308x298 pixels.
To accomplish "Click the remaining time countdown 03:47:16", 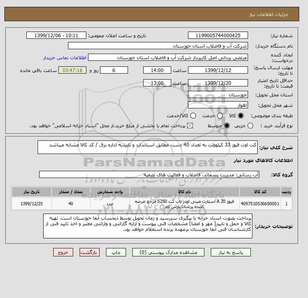I will (72, 70).
